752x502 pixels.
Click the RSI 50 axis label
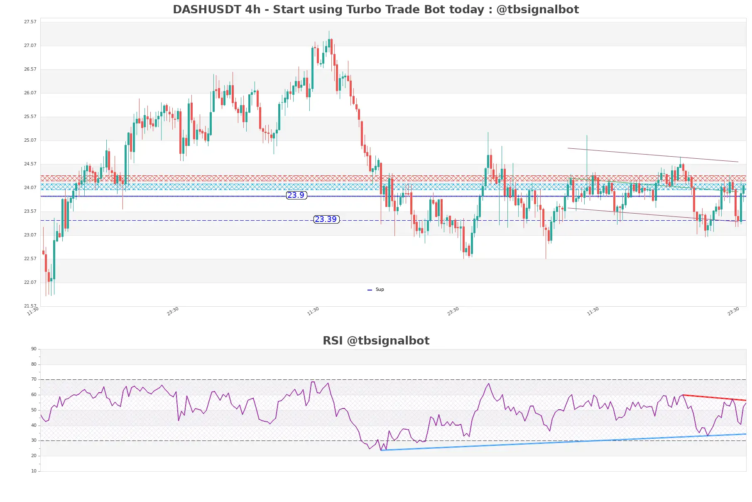(x=34, y=410)
